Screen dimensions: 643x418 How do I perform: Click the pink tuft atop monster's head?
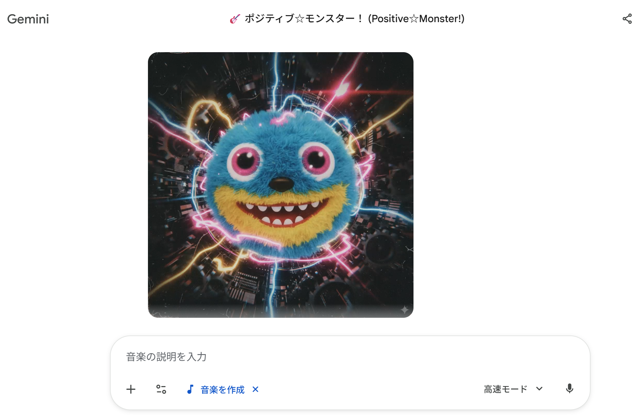pos(281,119)
